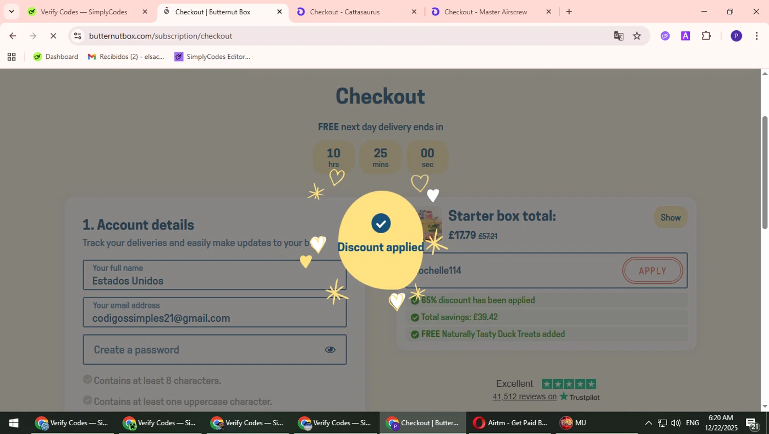Screen dimensions: 769x434
Task: Translate this page icon
Action: (619, 36)
